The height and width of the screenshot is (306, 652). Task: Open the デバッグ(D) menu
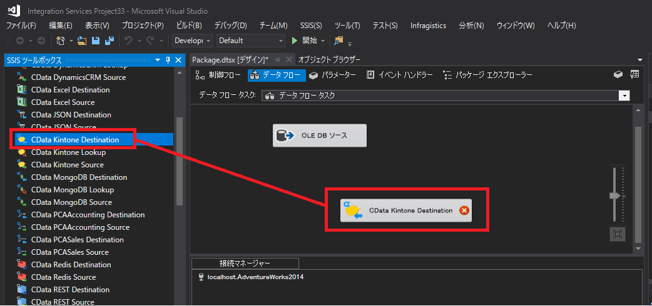pyautogui.click(x=231, y=26)
